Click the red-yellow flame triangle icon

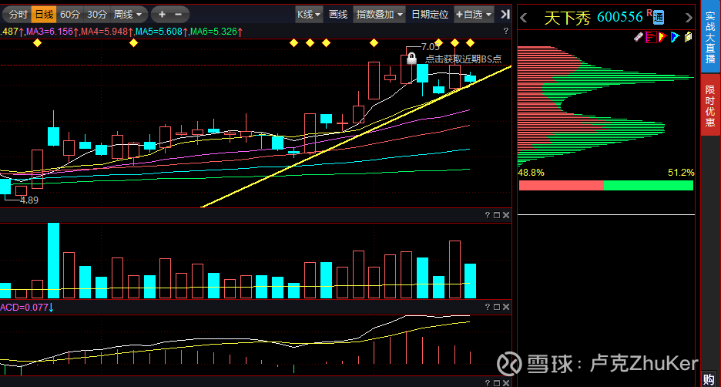coord(662,36)
